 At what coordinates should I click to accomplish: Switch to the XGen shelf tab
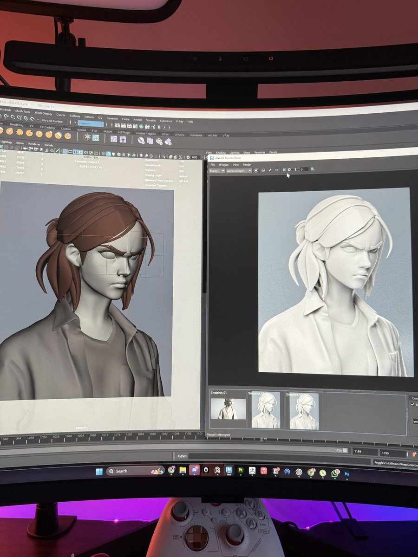(x=165, y=134)
